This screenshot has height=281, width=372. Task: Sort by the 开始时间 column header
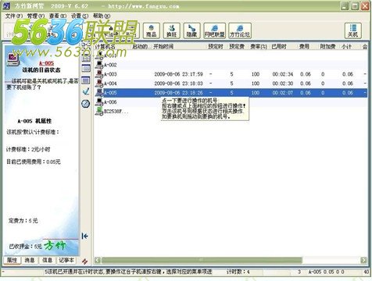163,47
